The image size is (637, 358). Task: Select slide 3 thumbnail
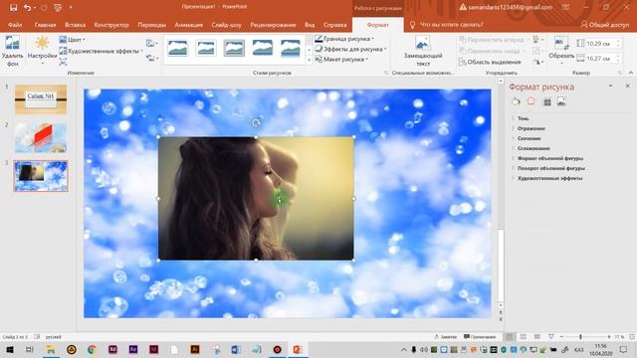(x=41, y=176)
